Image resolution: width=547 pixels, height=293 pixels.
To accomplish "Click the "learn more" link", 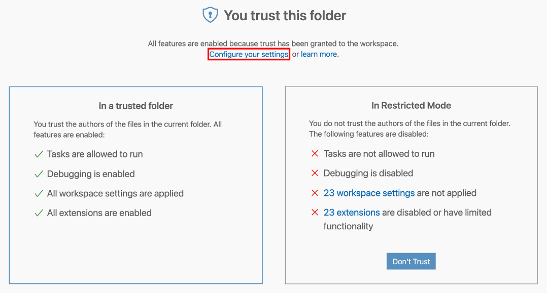I will [x=319, y=54].
